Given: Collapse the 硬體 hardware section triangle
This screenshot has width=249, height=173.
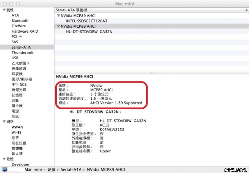Looking at the screenshot, I should [x=4, y=10].
